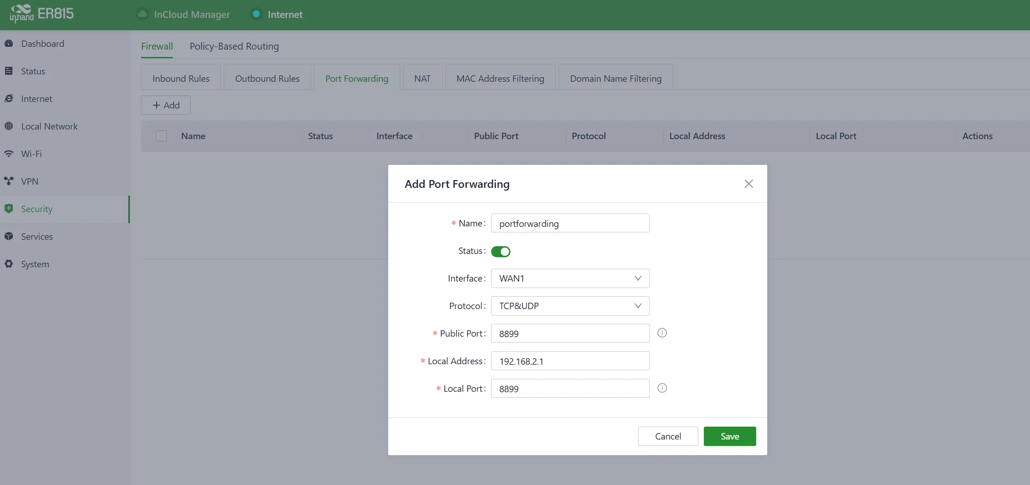
Task: Click the Public Port info icon
Action: click(662, 333)
